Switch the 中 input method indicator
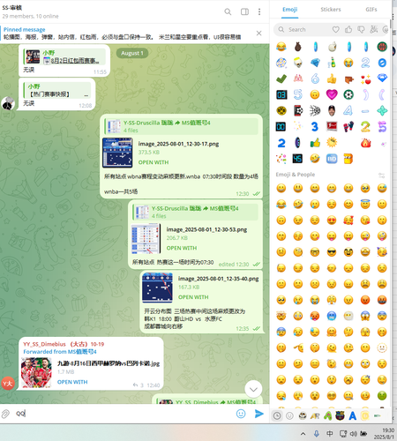397x441 pixels. point(329,433)
